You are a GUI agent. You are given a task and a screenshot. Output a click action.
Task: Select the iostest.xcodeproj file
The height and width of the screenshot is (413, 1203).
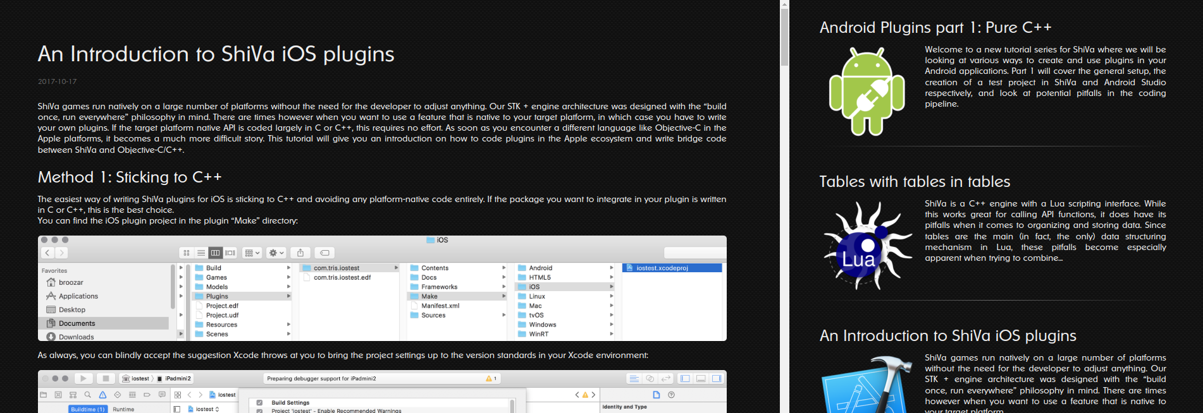coord(672,268)
